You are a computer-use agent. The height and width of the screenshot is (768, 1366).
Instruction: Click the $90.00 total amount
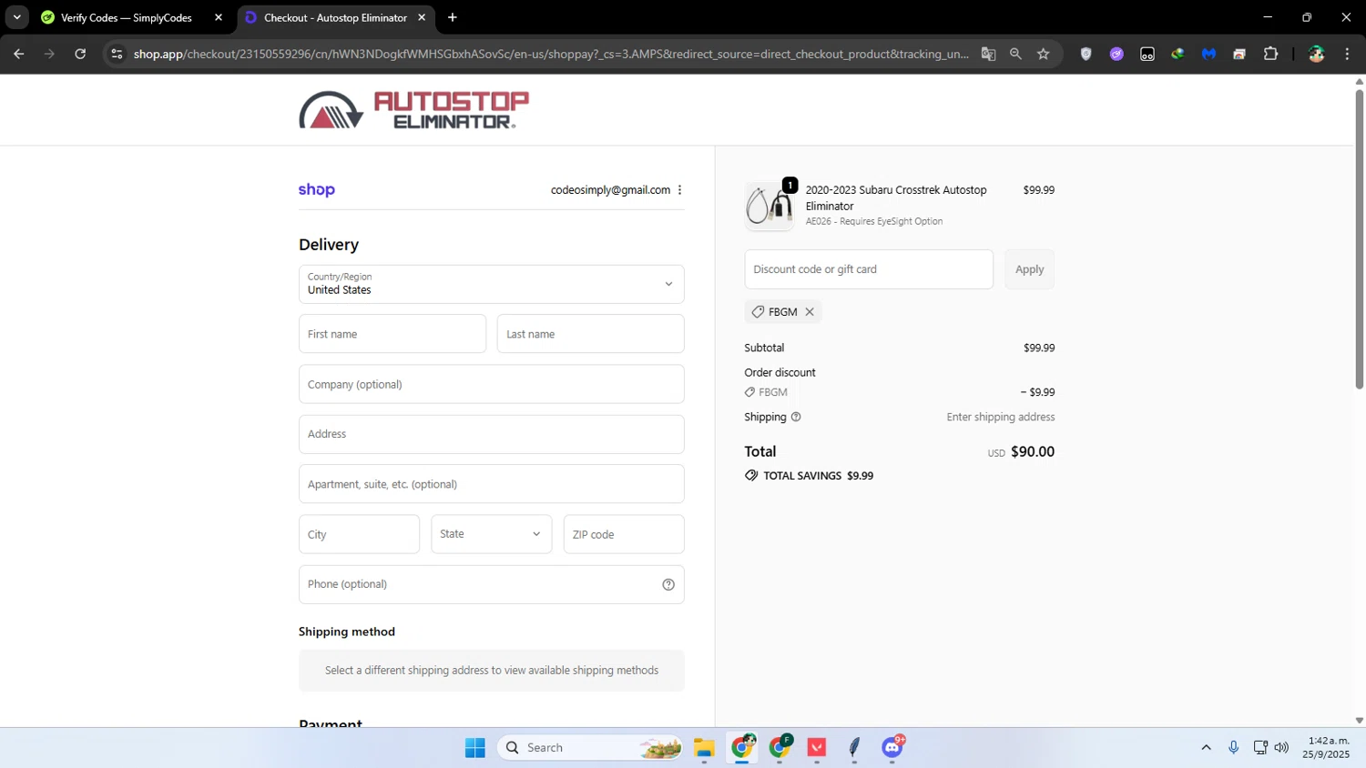[x=1033, y=451]
